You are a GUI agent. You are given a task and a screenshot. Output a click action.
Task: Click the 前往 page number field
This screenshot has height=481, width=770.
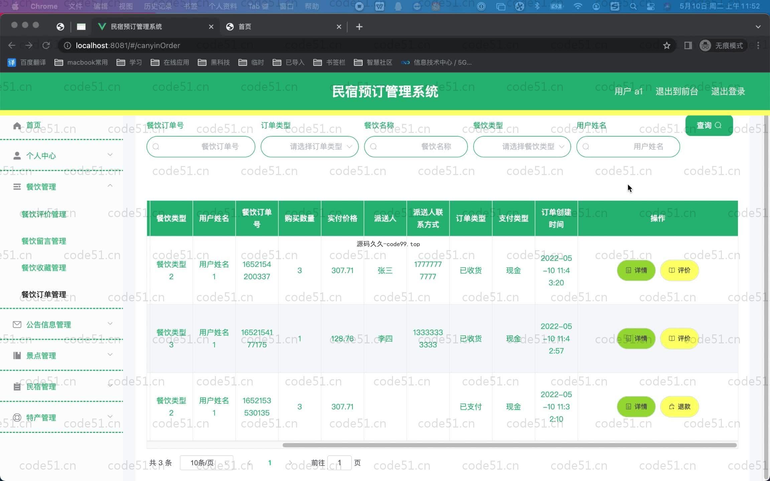point(339,463)
